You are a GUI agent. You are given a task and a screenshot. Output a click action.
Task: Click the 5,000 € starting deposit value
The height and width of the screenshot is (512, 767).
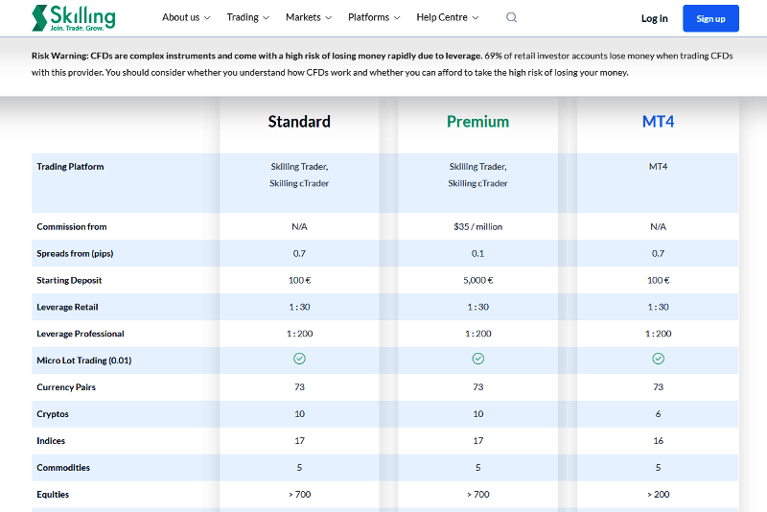[x=477, y=280]
